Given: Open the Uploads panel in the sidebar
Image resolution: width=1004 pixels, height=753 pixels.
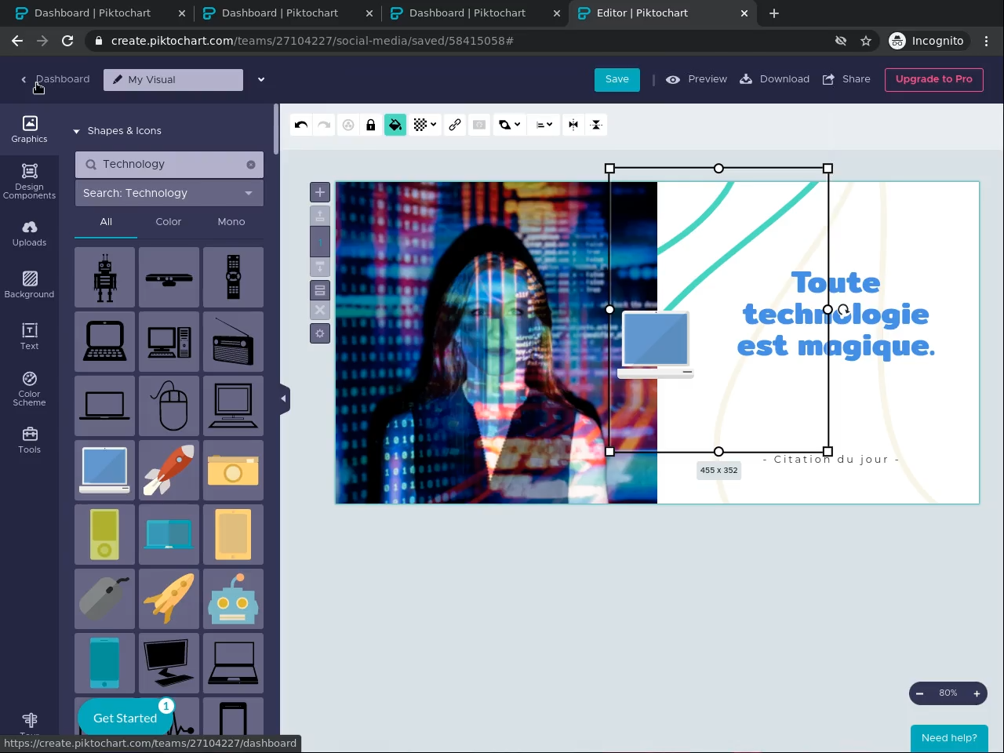Looking at the screenshot, I should pyautogui.click(x=29, y=233).
